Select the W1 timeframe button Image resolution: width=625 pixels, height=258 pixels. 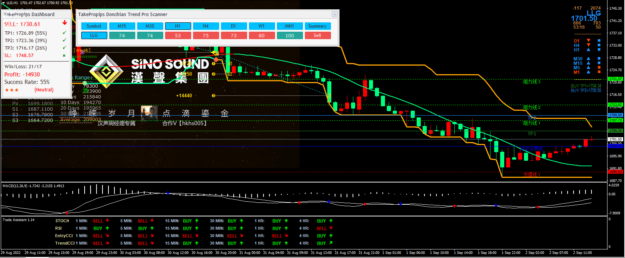tap(262, 26)
